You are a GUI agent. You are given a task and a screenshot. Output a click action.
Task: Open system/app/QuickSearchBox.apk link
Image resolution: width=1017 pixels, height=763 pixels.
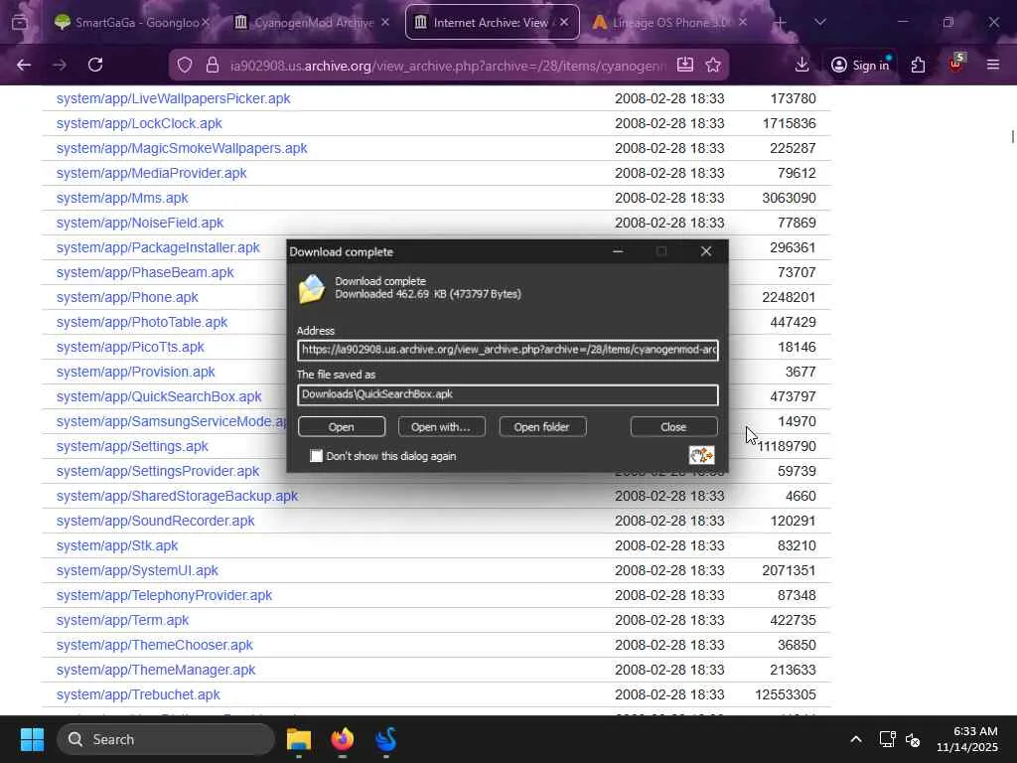click(159, 396)
